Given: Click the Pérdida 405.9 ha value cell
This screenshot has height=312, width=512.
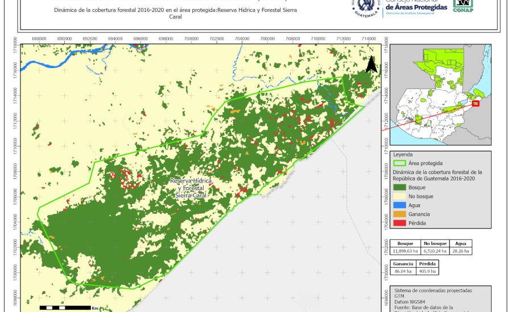Looking at the screenshot, I should 427,271.
